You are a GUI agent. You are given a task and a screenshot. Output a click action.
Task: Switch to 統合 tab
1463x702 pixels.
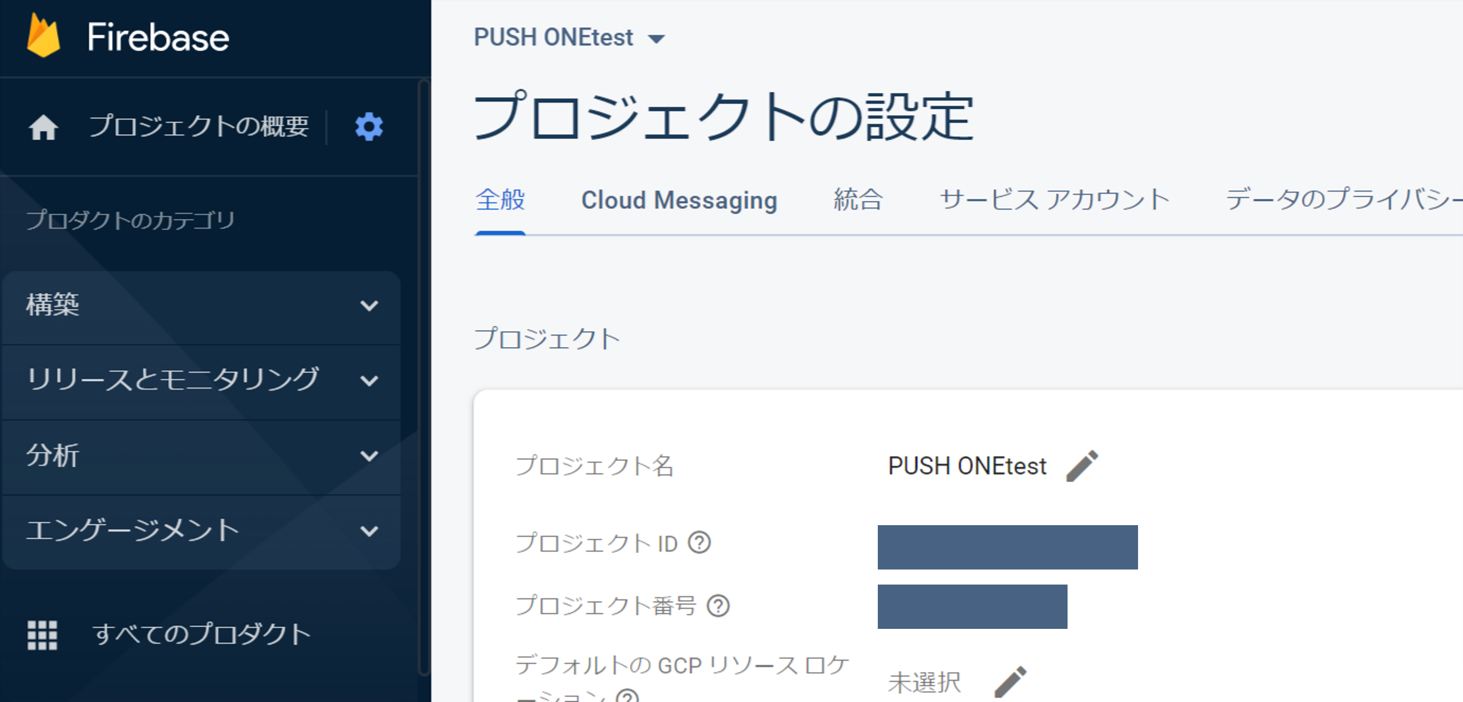[858, 200]
